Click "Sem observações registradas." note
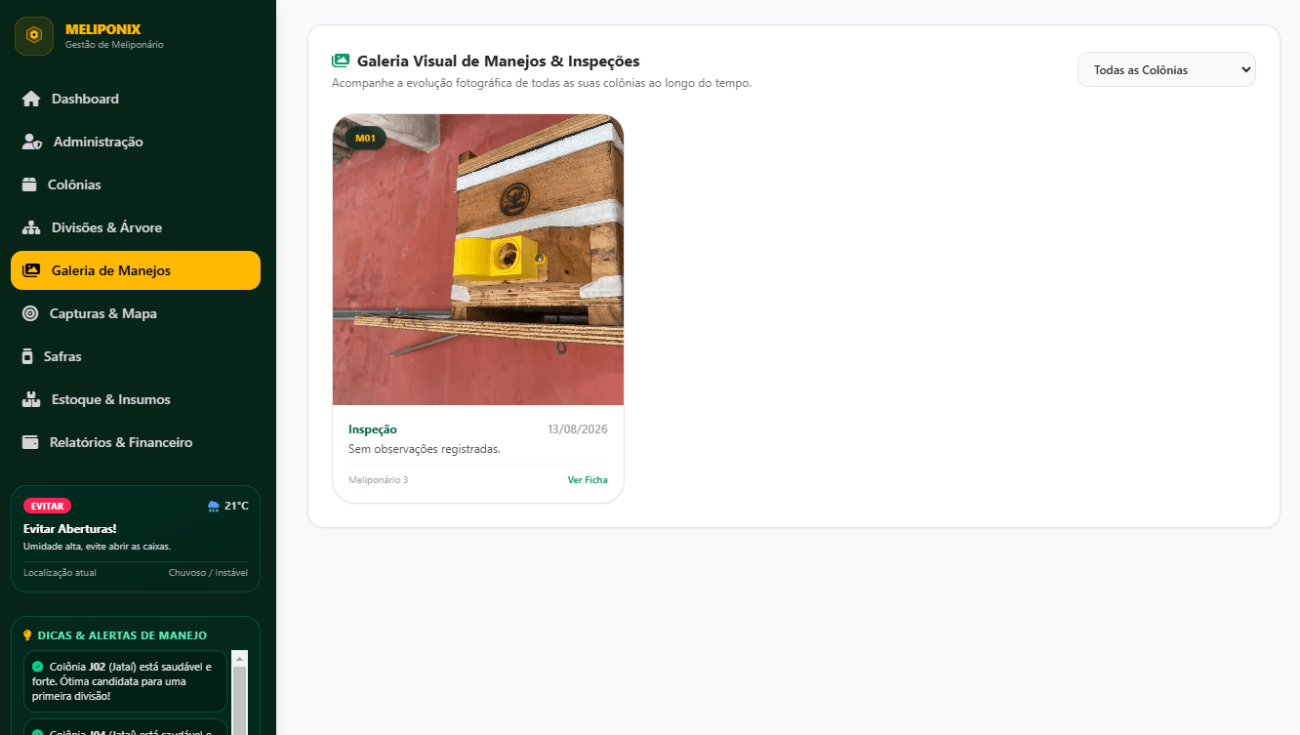This screenshot has height=735, width=1300. click(x=425, y=449)
